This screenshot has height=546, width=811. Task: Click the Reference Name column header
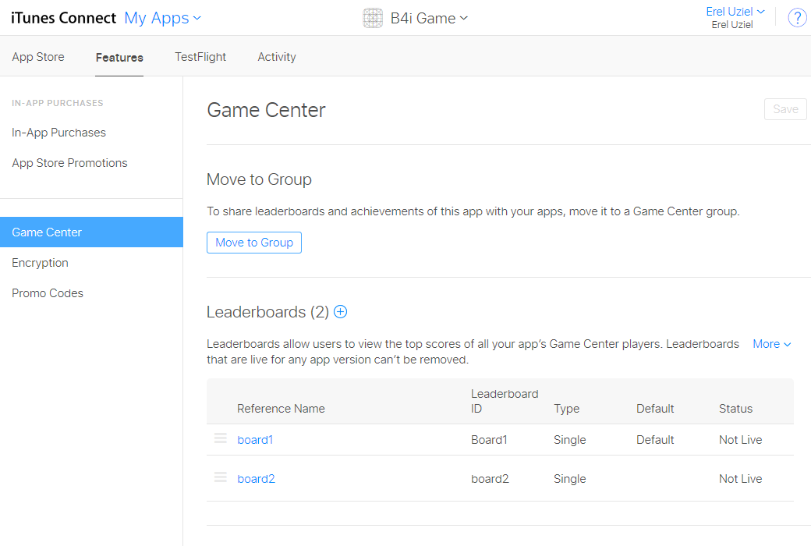pos(281,409)
